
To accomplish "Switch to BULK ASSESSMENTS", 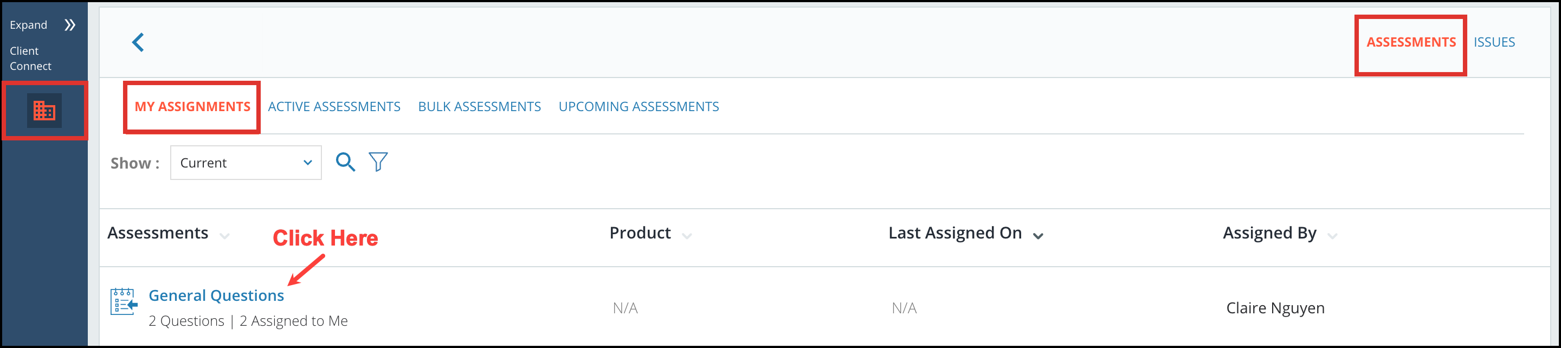I will pos(479,106).
